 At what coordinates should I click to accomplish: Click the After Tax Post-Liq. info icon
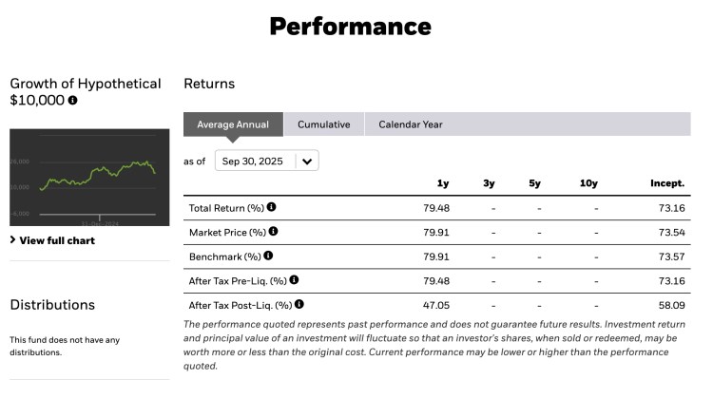pos(299,304)
